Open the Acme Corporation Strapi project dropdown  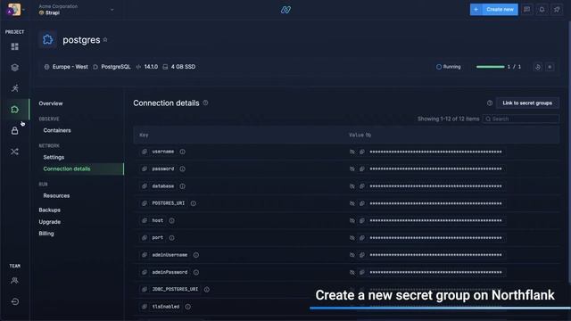point(76,10)
